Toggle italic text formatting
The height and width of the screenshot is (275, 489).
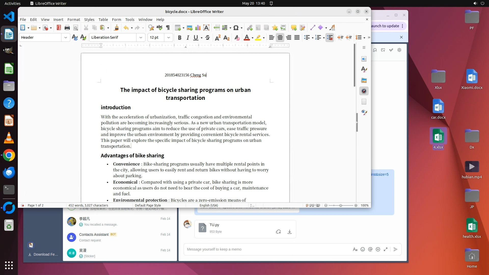pyautogui.click(x=188, y=38)
